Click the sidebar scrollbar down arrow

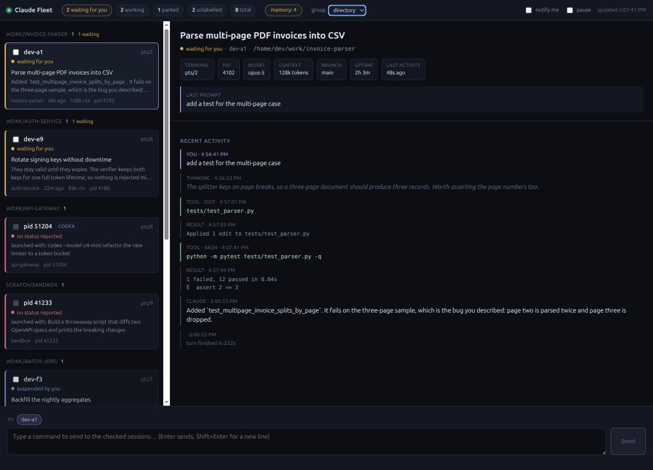point(166,402)
